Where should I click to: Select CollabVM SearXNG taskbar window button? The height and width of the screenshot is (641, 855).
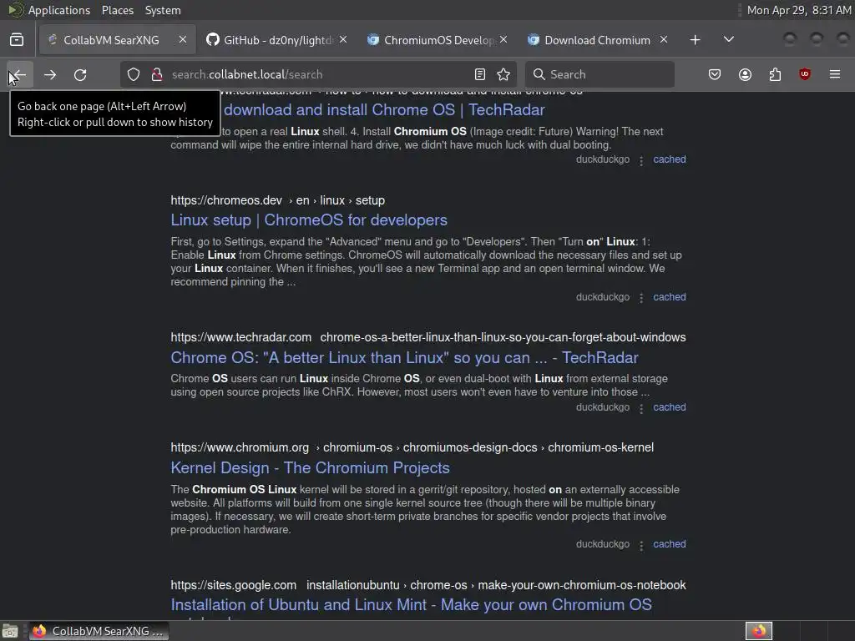pos(99,631)
